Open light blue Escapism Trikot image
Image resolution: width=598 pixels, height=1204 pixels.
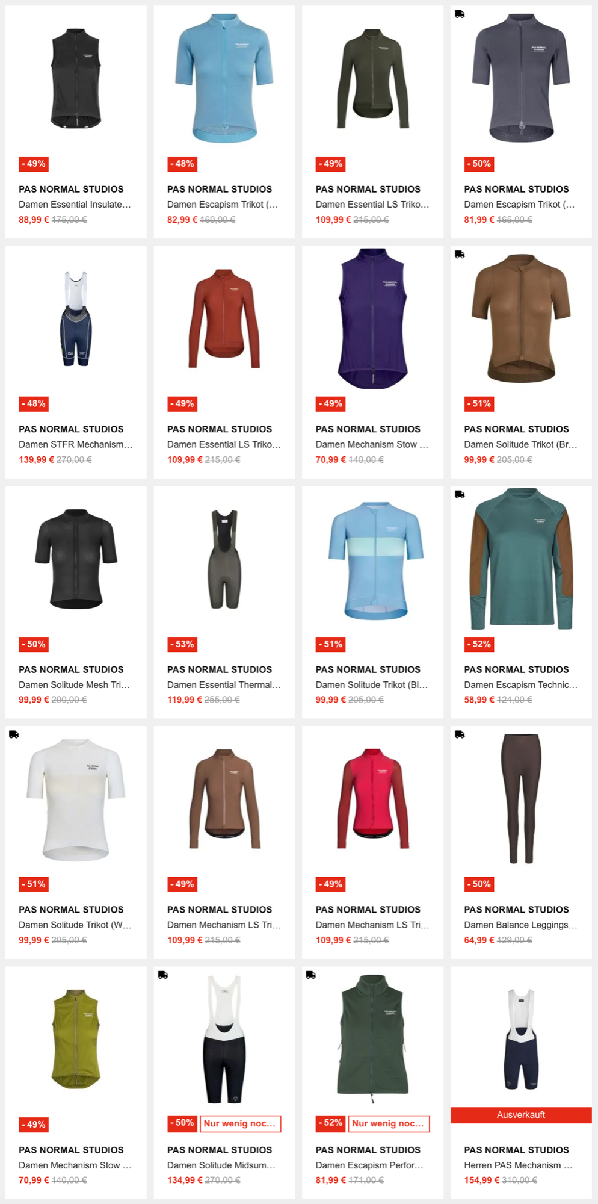tap(224, 78)
